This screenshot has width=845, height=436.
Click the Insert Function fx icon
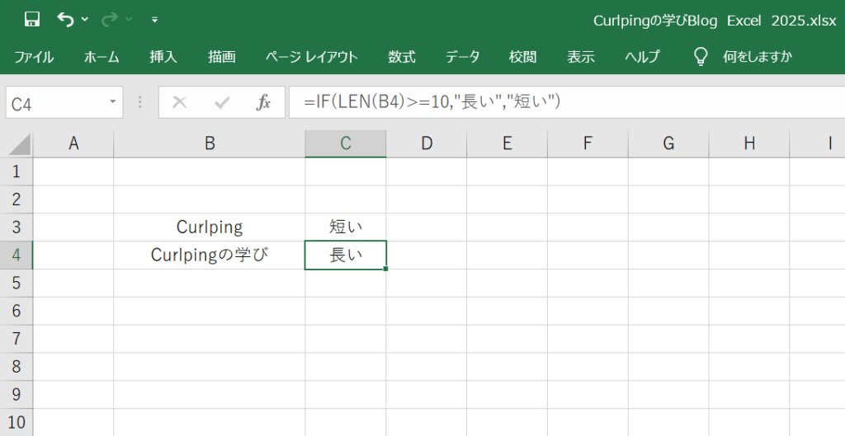pos(263,102)
